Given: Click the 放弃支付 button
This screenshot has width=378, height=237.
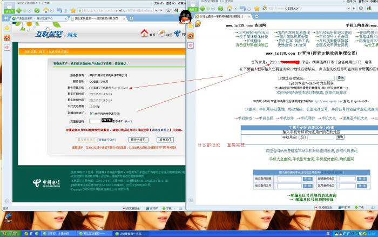Looking at the screenshot, I should [x=165, y=140].
